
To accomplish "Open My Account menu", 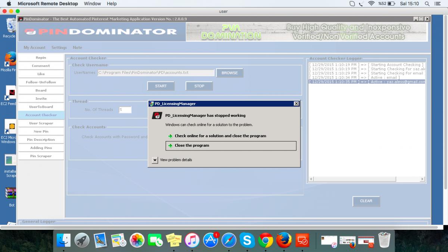I will pos(34,47).
